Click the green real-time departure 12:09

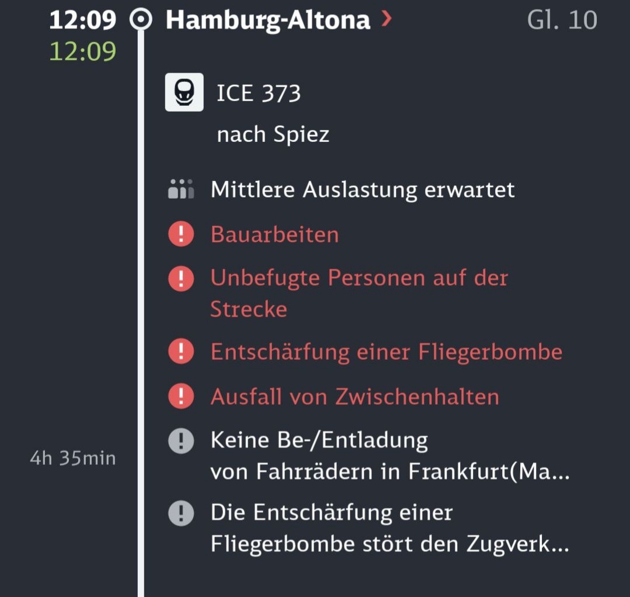82,51
